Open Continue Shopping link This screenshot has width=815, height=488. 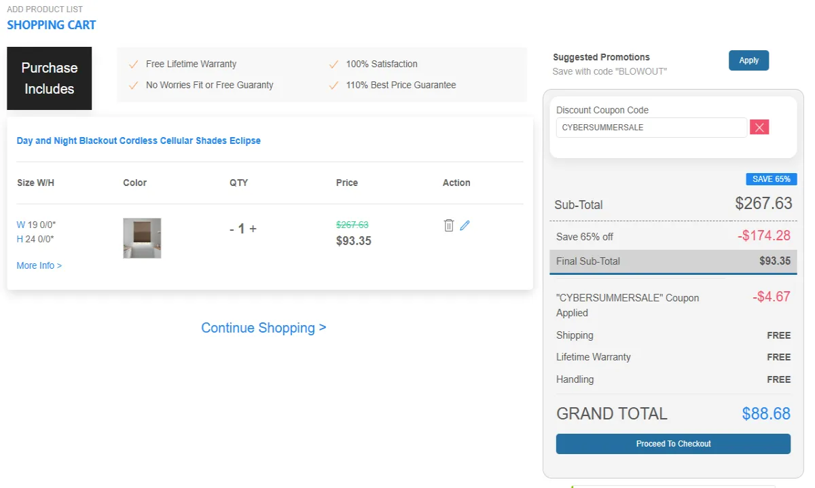[264, 328]
